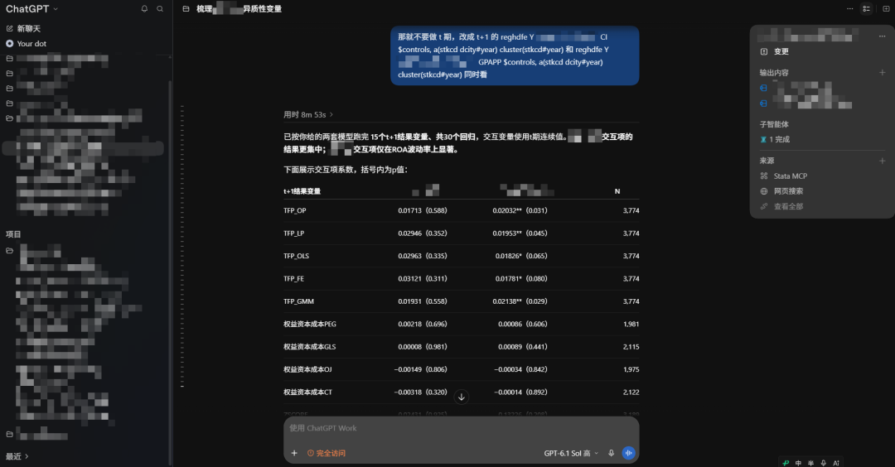Image resolution: width=895 pixels, height=467 pixels.
Task: Open the Your dot entry
Action: (27, 43)
